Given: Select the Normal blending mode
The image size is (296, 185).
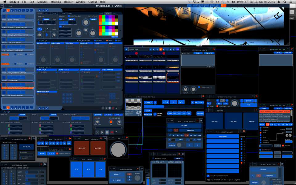Looking at the screenshot, I should [x=95, y=41].
